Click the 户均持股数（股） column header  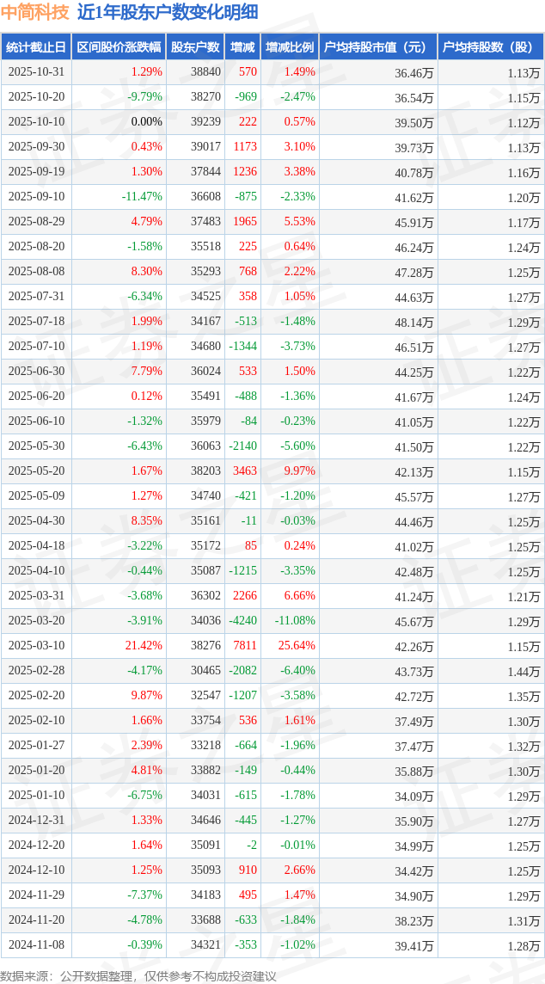pyautogui.click(x=490, y=47)
